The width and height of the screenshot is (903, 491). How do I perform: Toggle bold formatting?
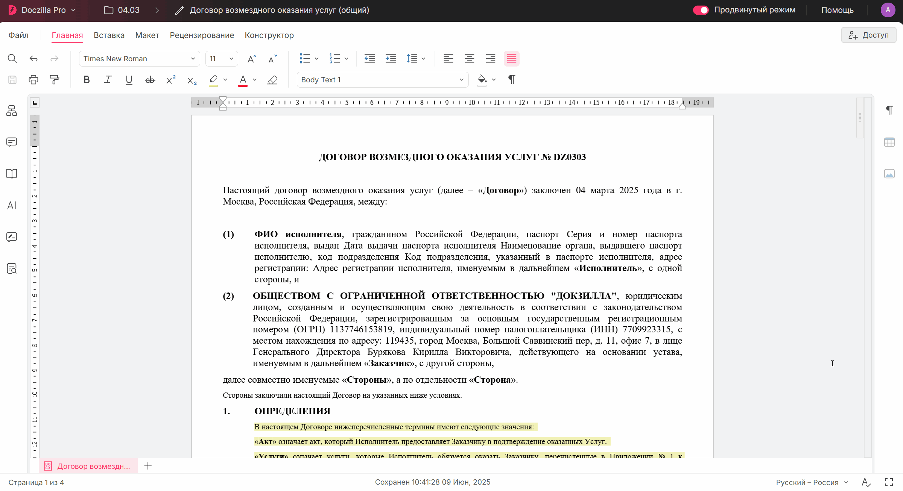(87, 80)
